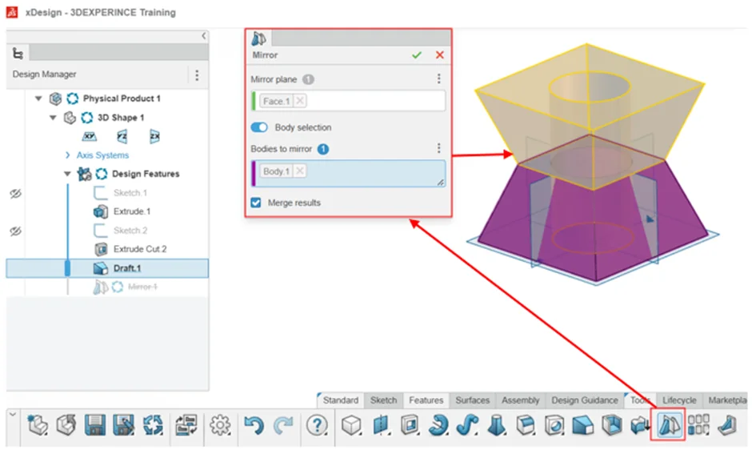This screenshot has height=450, width=752.
Task: Click the Save floppy disk icon
Action: 95,425
